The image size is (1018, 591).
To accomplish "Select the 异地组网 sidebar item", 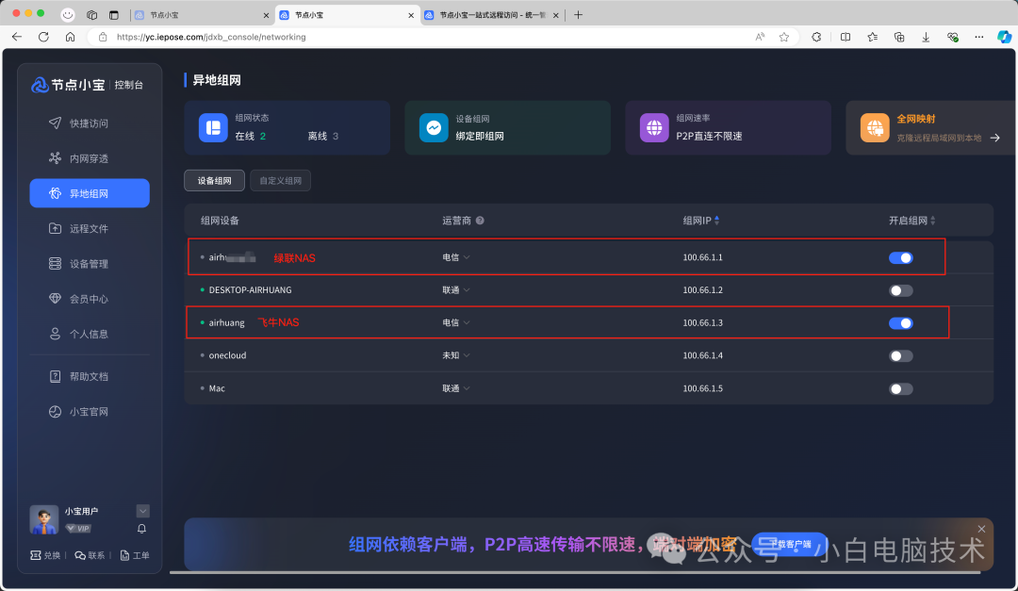I will pyautogui.click(x=90, y=193).
